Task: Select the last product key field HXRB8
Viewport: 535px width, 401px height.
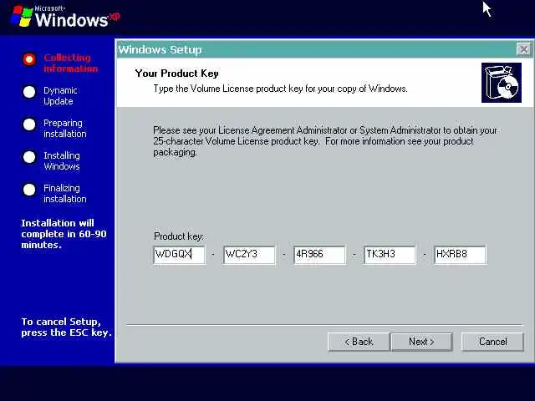Action: [460, 254]
